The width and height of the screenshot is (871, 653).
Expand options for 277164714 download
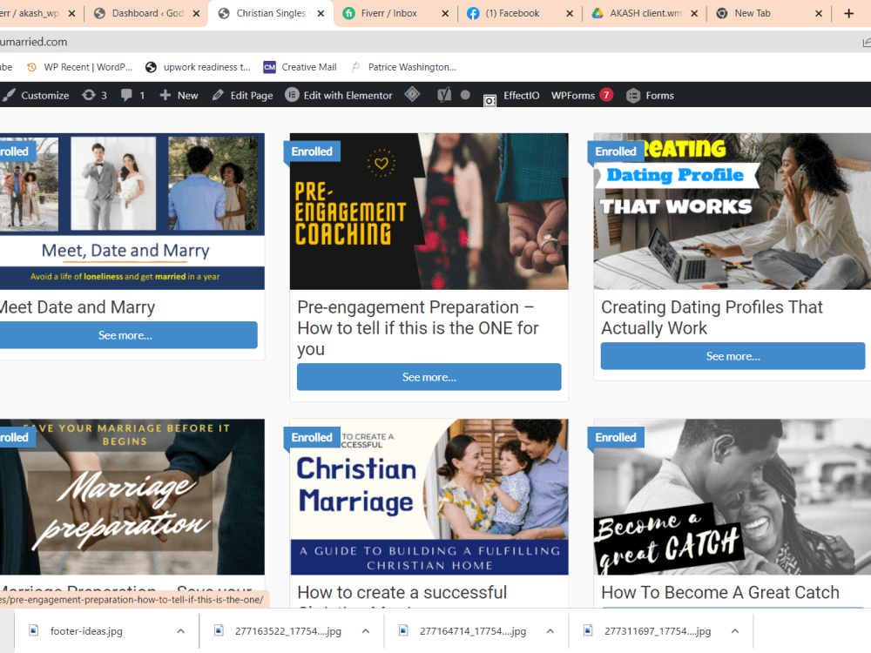550,630
